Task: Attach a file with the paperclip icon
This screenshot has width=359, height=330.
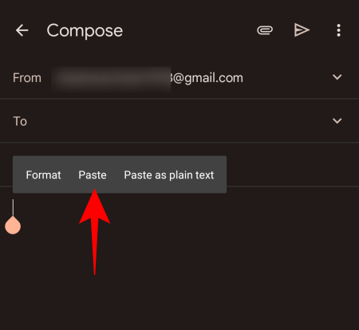Action: click(265, 30)
